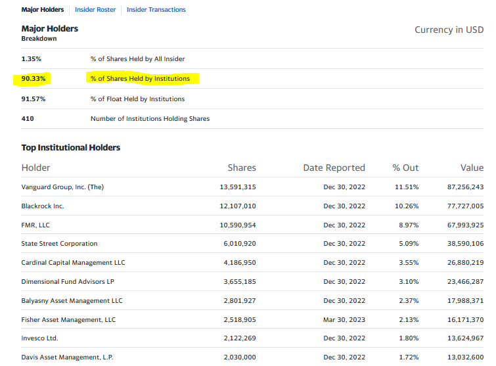Click the 'Major Holders' section heading

click(50, 28)
